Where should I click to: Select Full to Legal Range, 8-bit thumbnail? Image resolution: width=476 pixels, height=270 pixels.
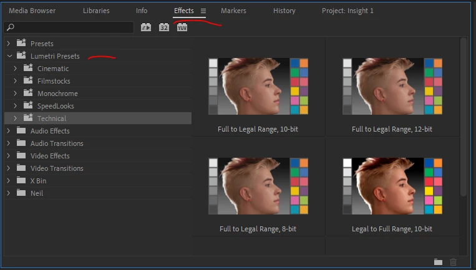pos(258,186)
